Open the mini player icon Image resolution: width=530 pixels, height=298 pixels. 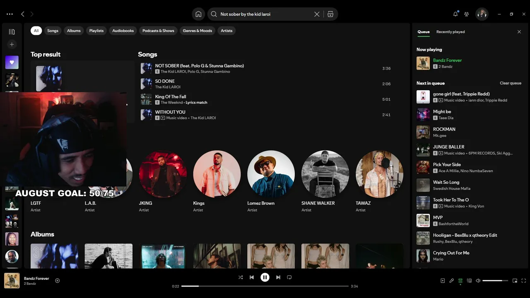coord(515,281)
